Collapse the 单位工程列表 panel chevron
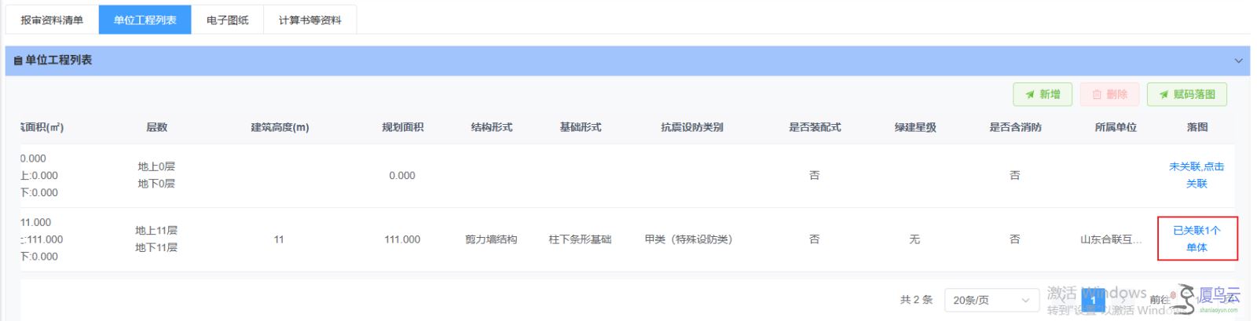Image resolution: width=1257 pixels, height=321 pixels. 1238,60
